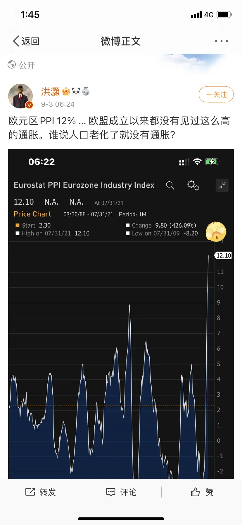Image resolution: width=242 pixels, height=525 pixels.
Task: Like the post with 赞 thumbs-up
Action: tap(202, 492)
